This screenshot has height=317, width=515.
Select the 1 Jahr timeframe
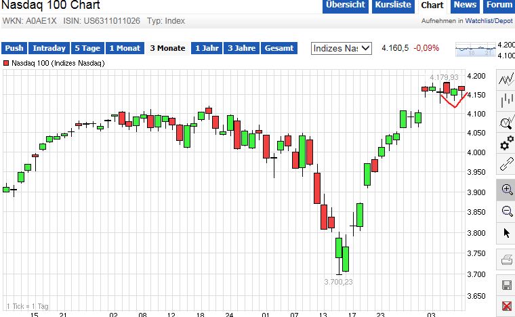pos(207,48)
